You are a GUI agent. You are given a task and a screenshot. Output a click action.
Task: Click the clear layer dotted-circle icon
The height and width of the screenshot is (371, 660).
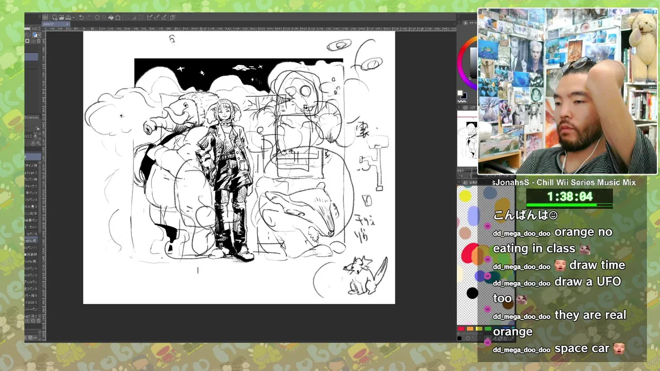(97, 18)
